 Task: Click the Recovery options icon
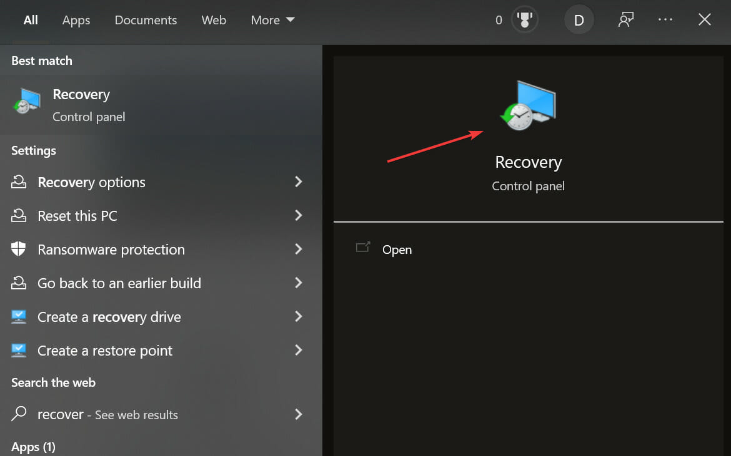click(x=19, y=182)
